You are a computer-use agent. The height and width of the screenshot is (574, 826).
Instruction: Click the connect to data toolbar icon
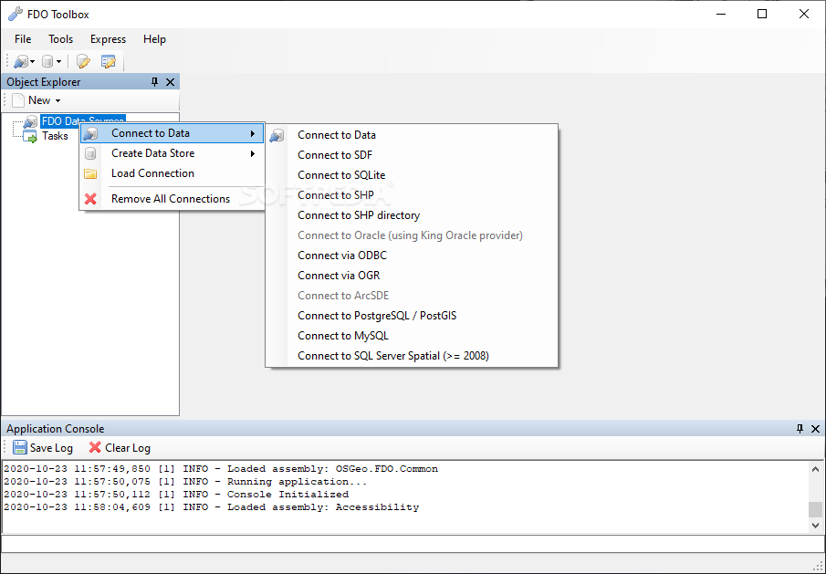21,62
